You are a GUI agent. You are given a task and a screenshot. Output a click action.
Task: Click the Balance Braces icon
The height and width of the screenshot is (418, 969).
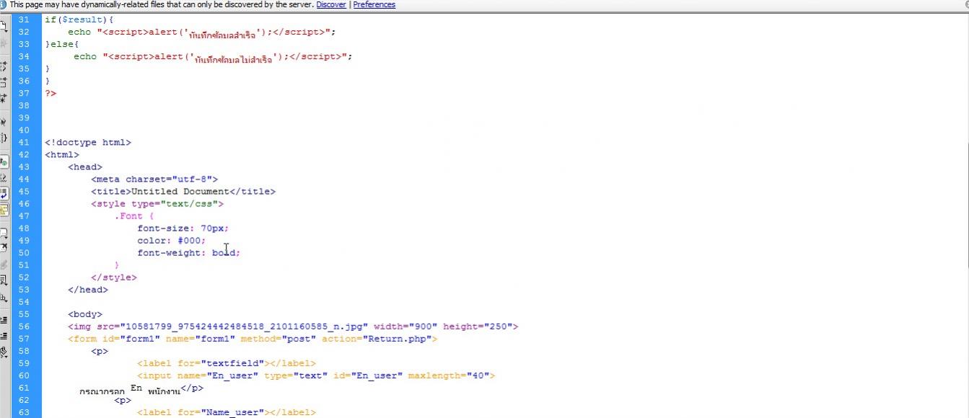point(4,138)
